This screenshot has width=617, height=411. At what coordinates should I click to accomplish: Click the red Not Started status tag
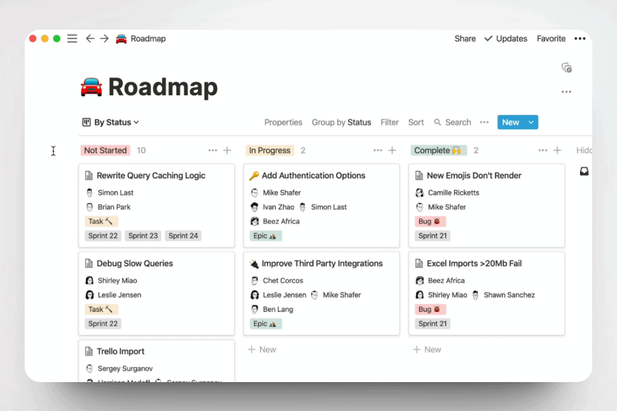105,150
